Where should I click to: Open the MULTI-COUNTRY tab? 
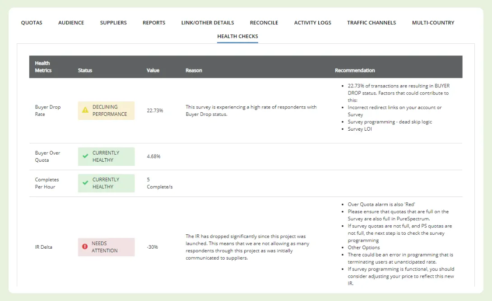tap(433, 23)
